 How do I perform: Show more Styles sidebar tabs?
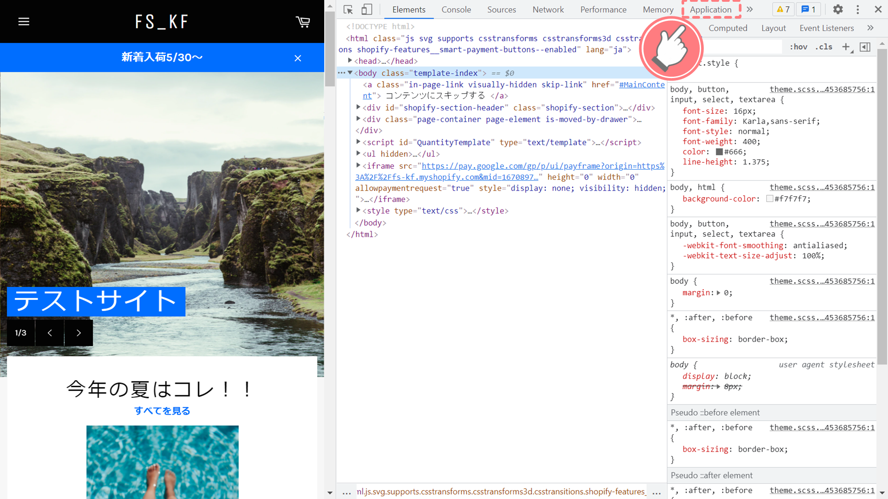(x=870, y=28)
